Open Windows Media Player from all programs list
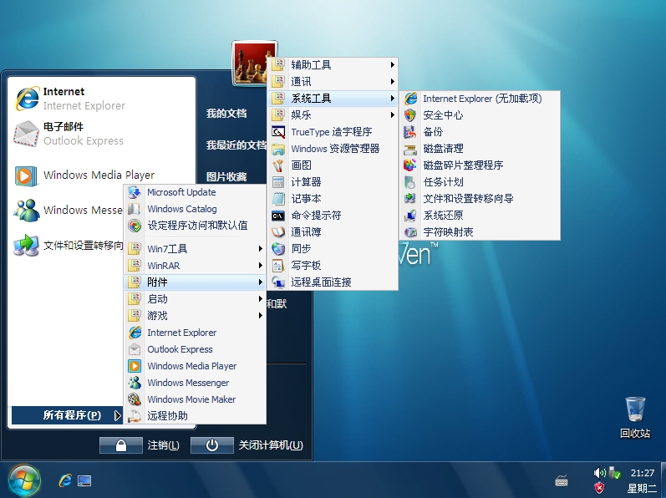The width and height of the screenshot is (666, 498). [195, 366]
